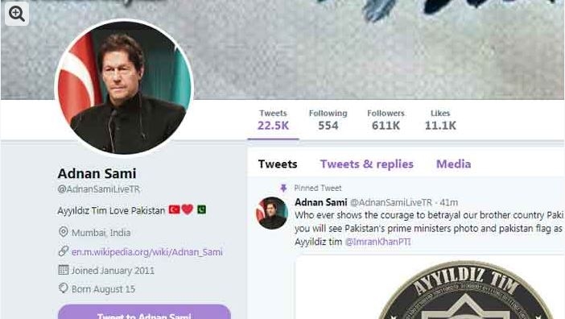Open the en.m.wikipedia.org Adnan_Sami link

click(147, 252)
